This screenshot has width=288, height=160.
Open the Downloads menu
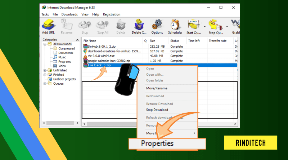point(69,14)
